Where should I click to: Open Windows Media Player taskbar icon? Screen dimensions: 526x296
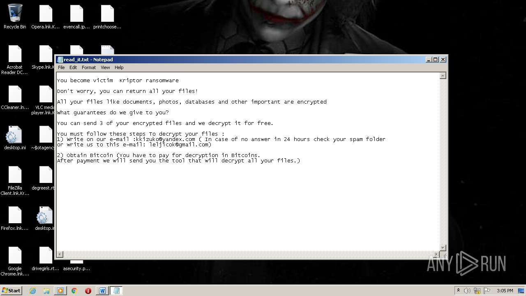click(x=60, y=291)
